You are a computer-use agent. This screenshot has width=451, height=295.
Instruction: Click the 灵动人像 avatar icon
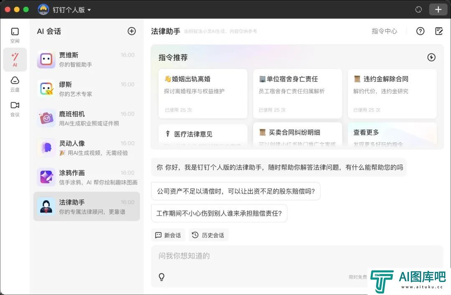click(46, 147)
